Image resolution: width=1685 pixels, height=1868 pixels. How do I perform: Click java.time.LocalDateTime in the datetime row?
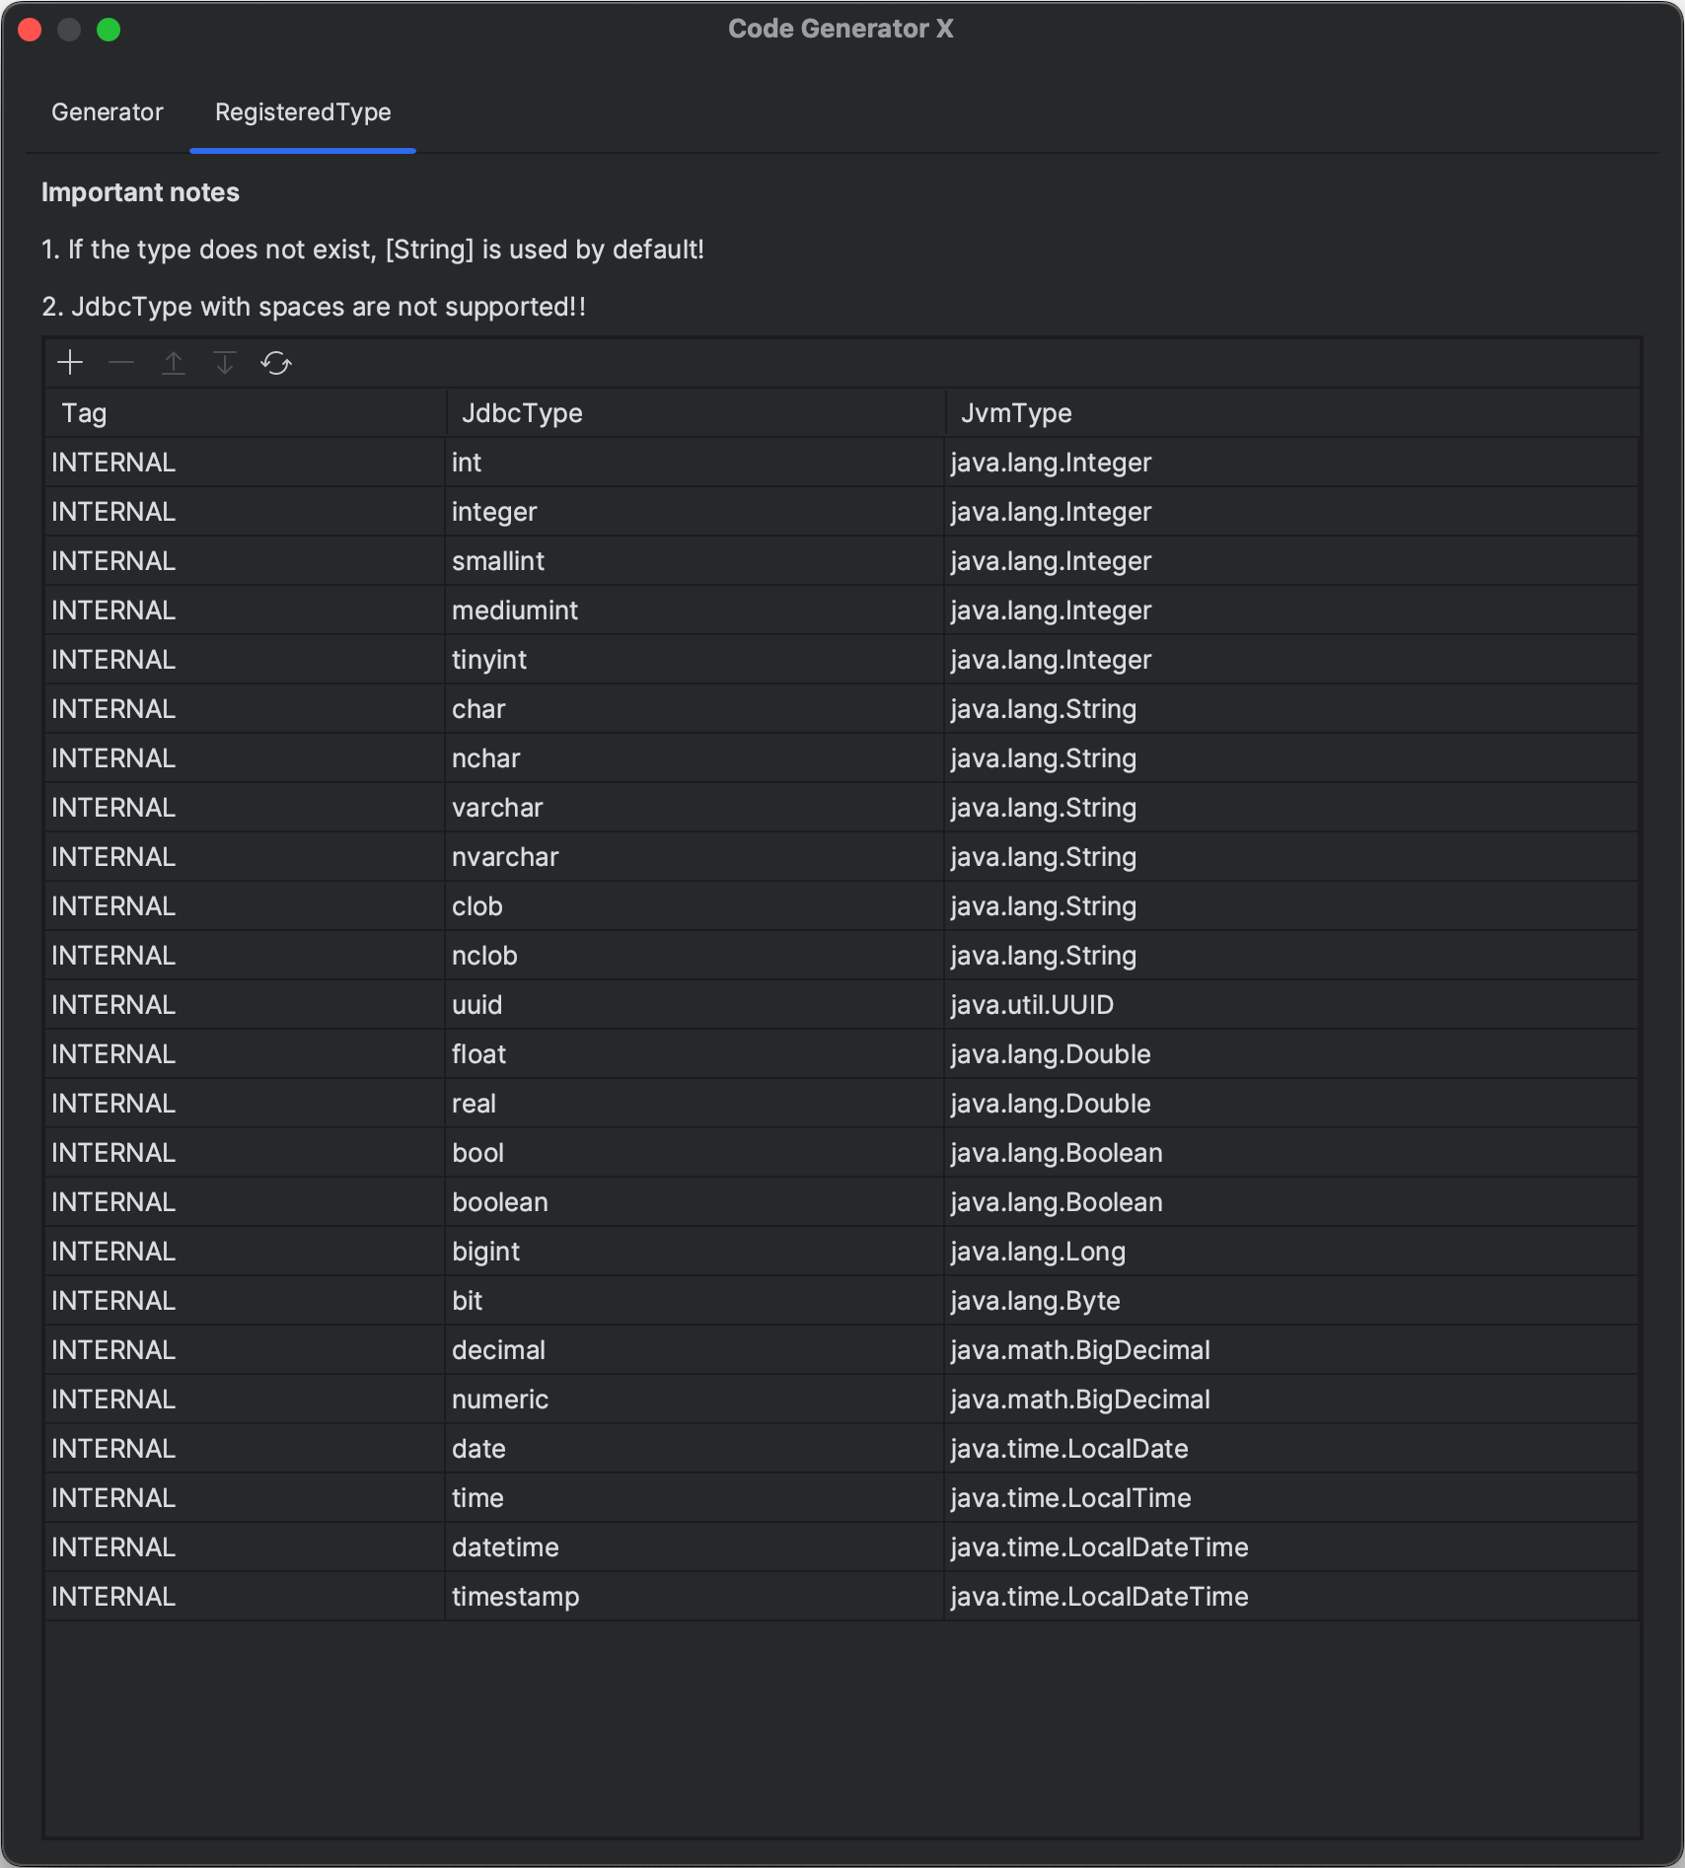point(1291,1547)
